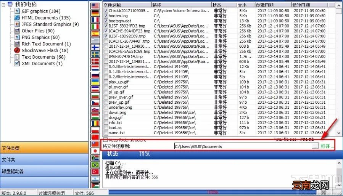Select the Swedish flag language icon
The width and height of the screenshot is (343, 196).
[95, 54]
